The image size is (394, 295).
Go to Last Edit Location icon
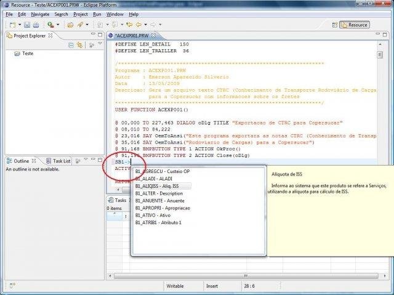[x=129, y=25]
